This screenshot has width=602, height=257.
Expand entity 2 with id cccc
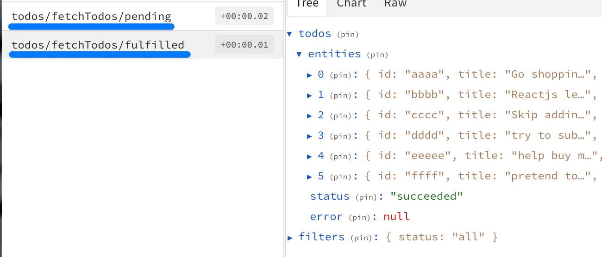click(310, 115)
